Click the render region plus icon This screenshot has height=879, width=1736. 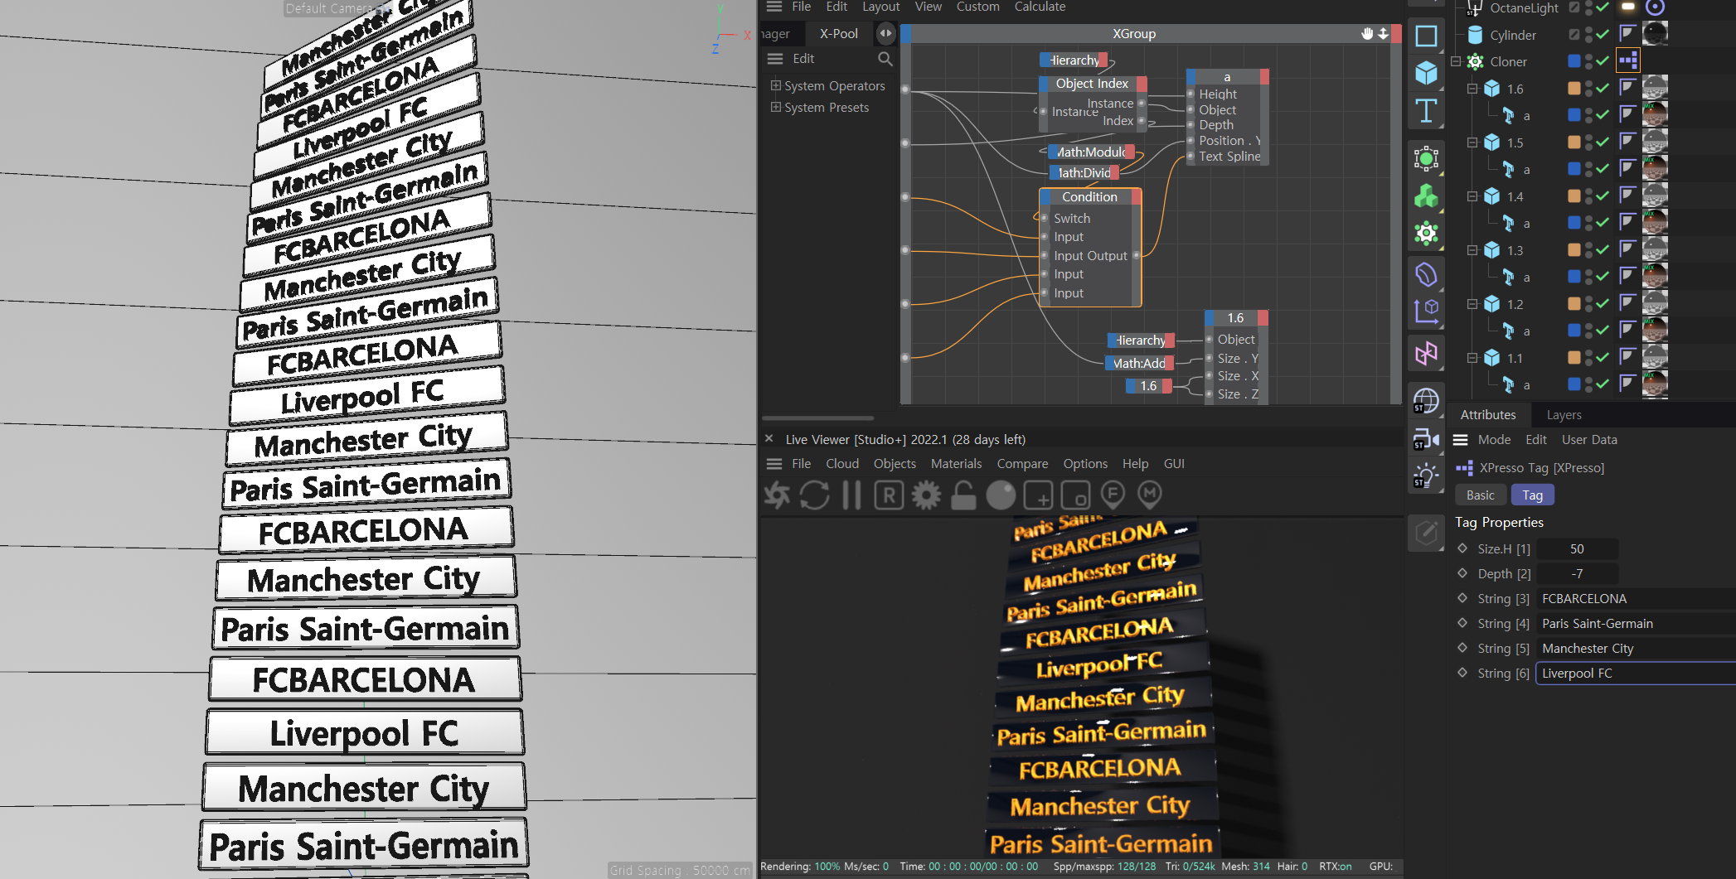1038,495
